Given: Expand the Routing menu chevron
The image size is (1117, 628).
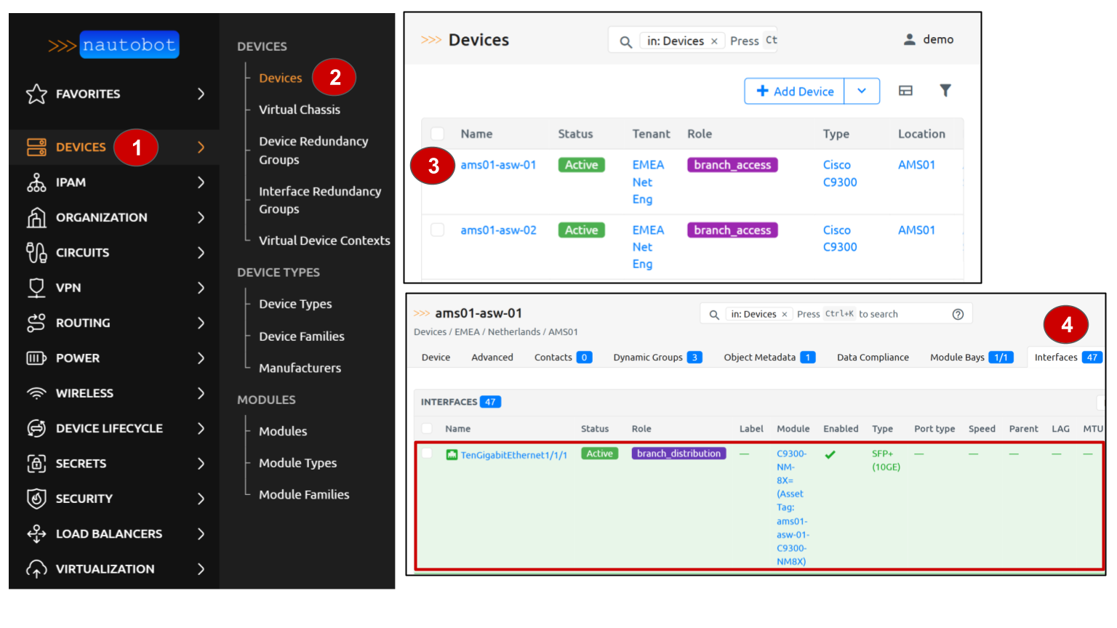Looking at the screenshot, I should tap(201, 323).
